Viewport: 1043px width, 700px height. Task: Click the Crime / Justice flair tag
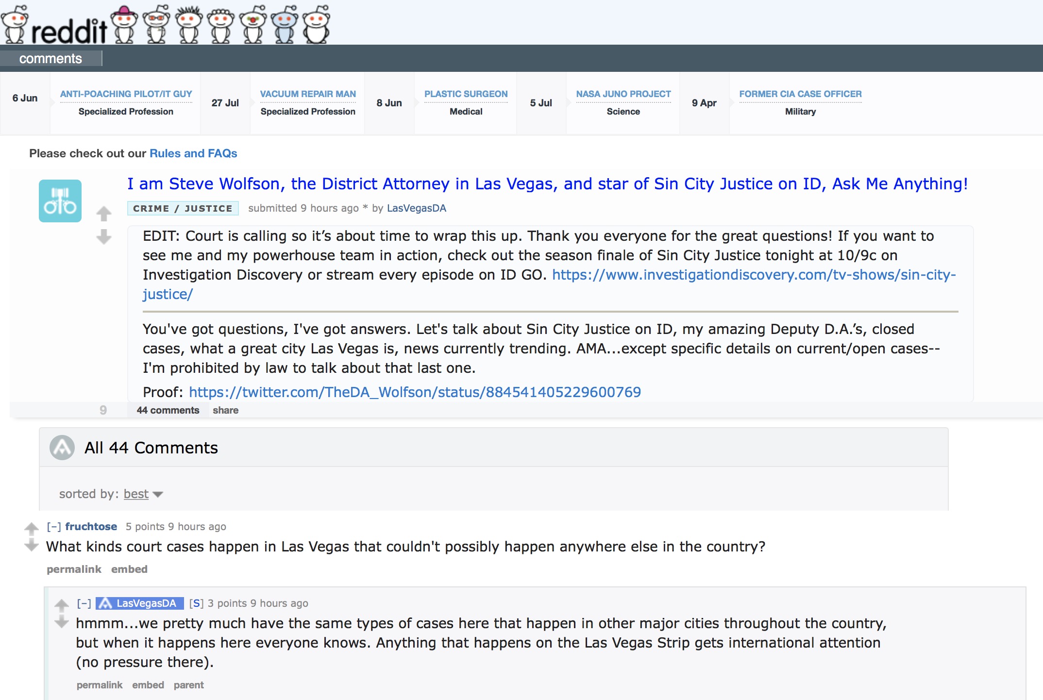pos(183,208)
